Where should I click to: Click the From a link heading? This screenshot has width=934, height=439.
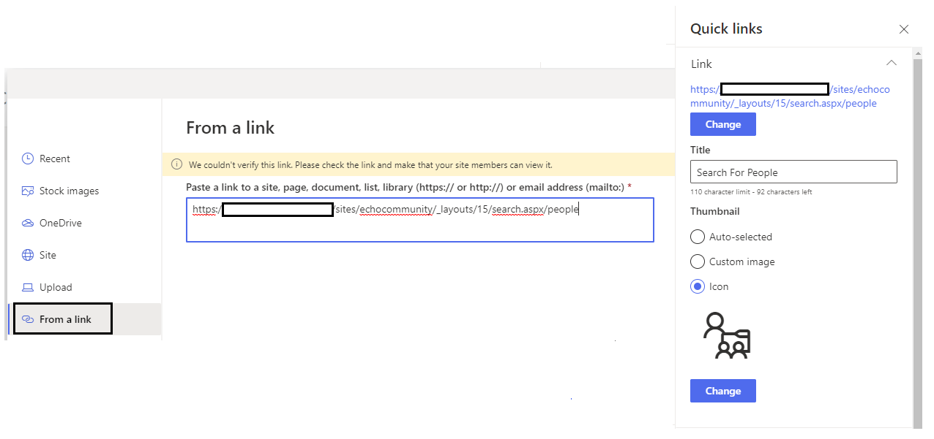[x=229, y=127]
